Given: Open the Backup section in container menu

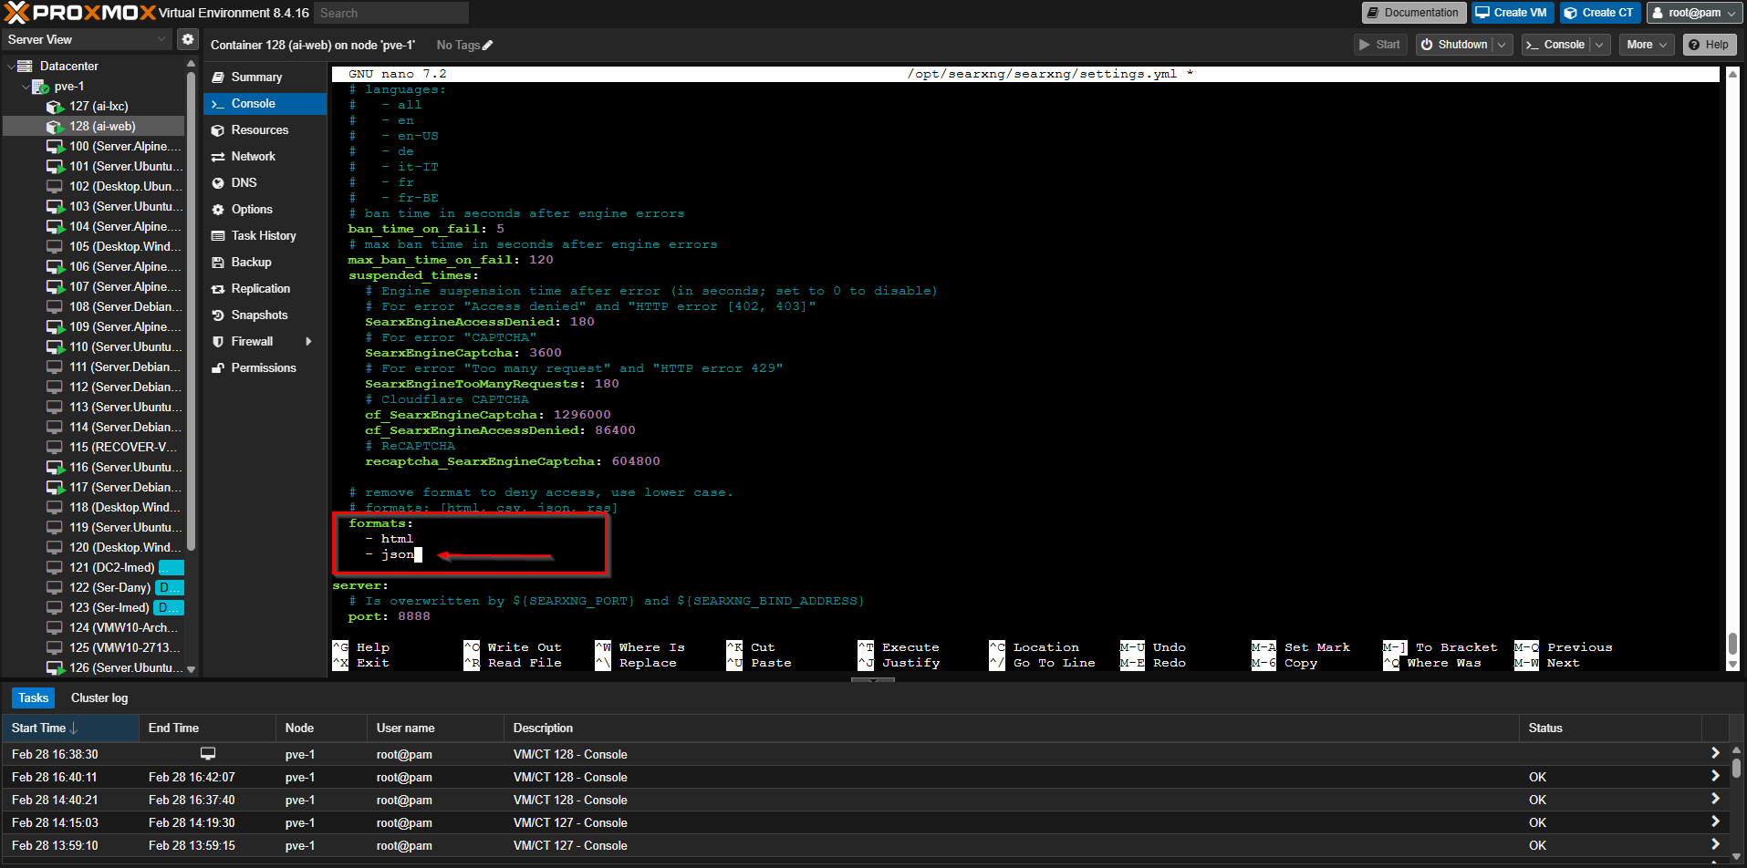Looking at the screenshot, I should coord(251,263).
